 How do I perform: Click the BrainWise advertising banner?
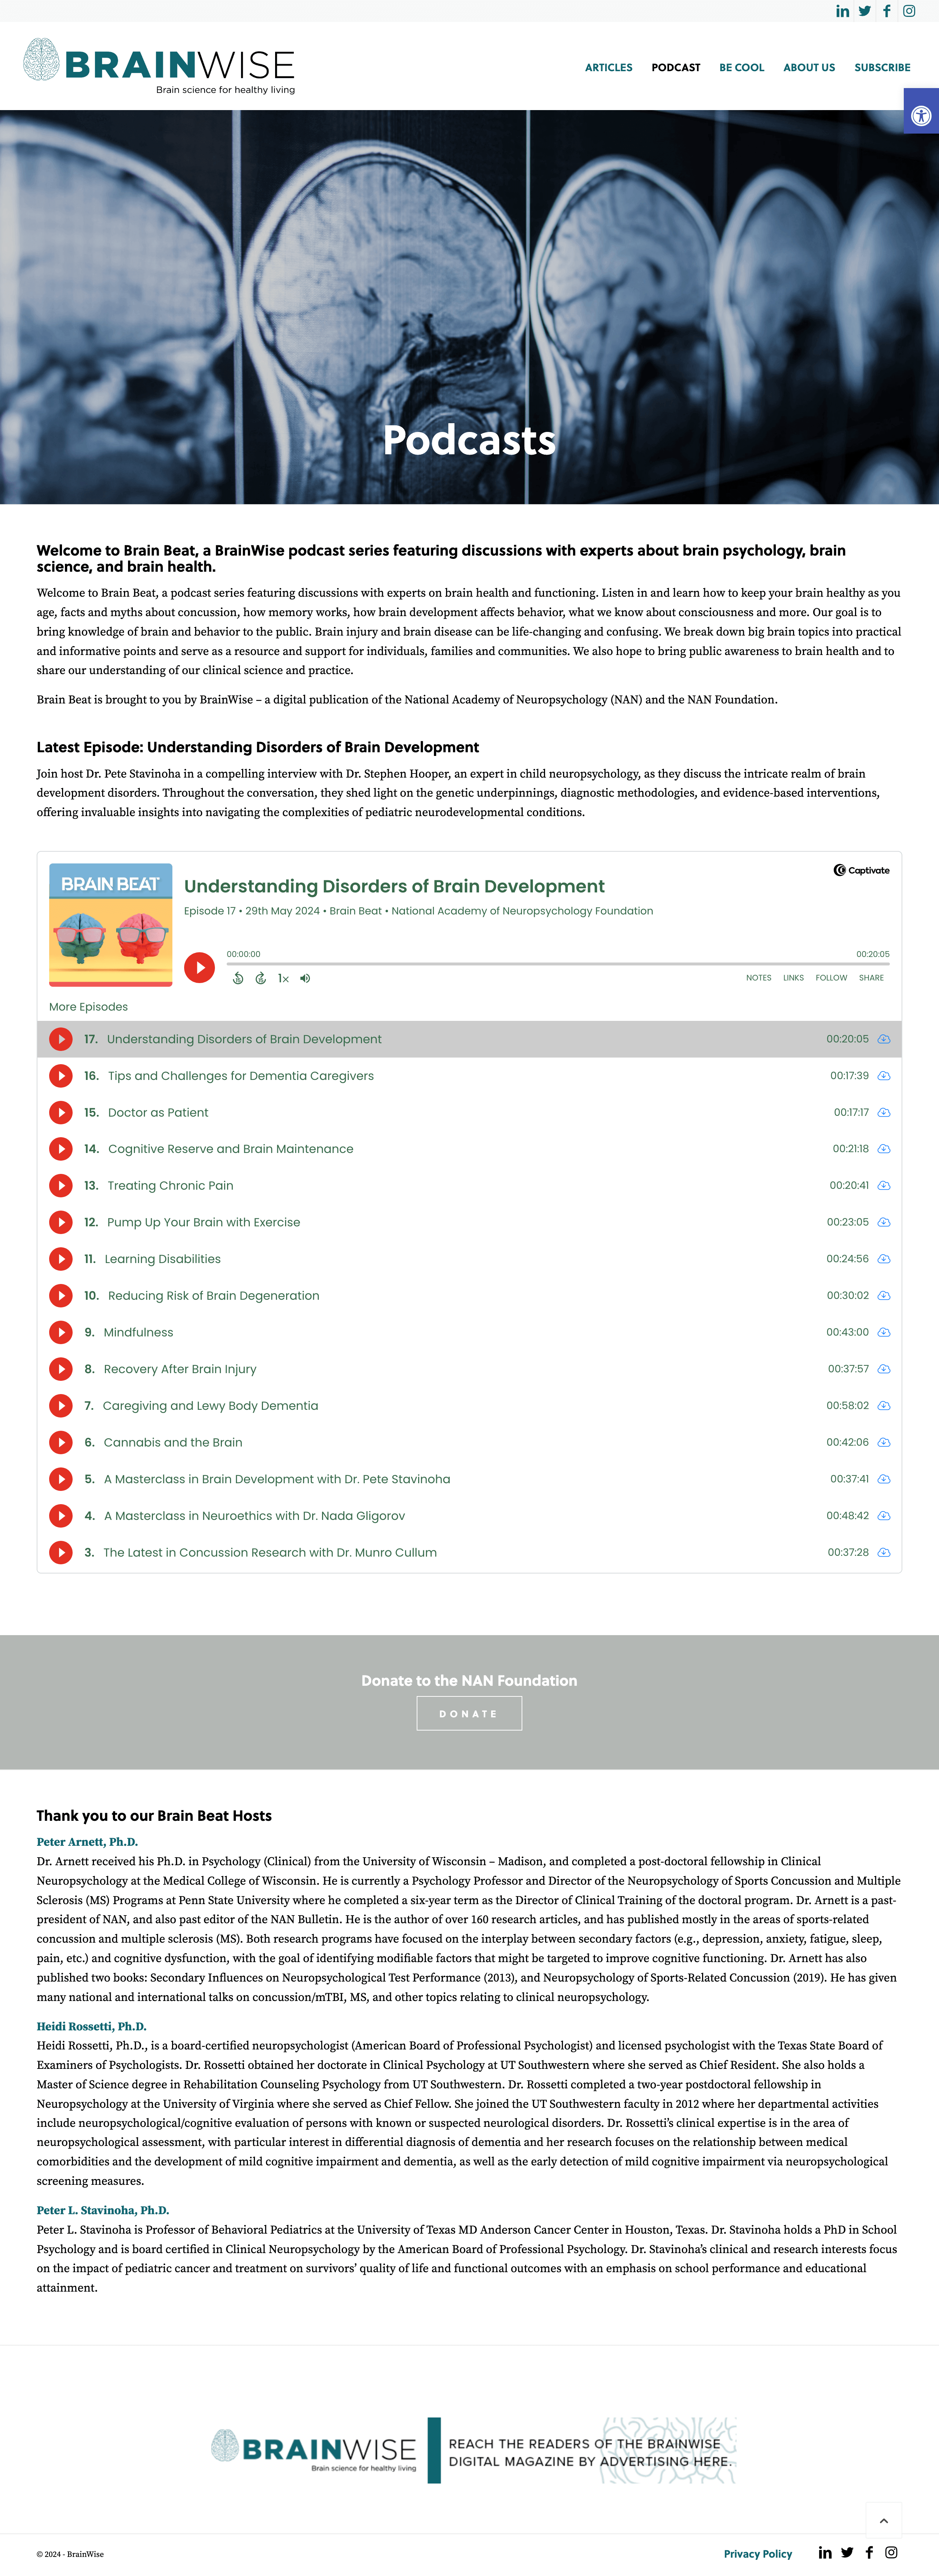[473, 2451]
